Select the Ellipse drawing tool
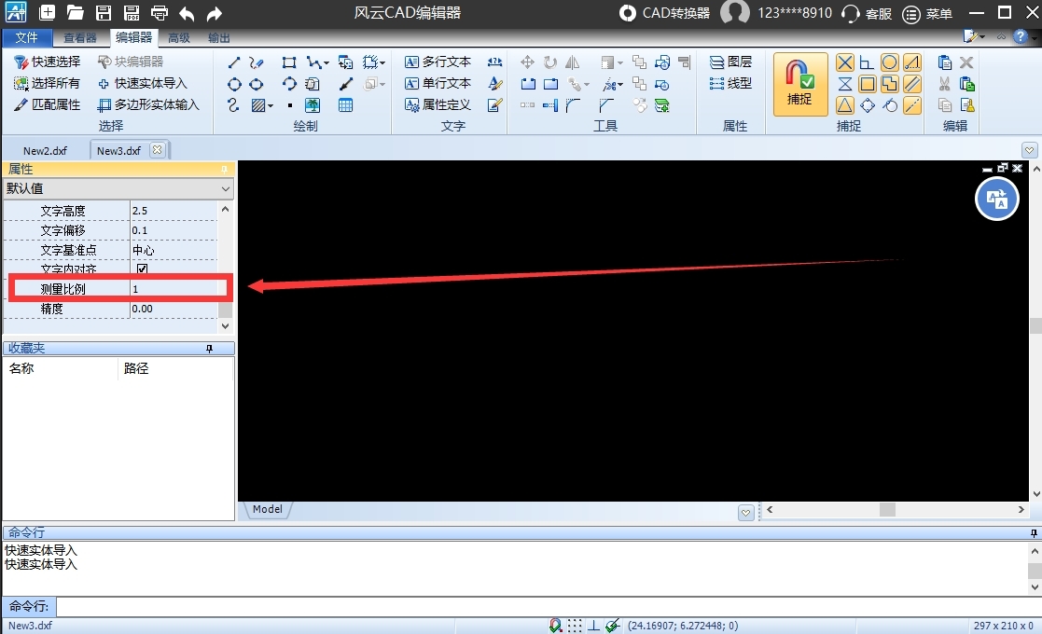This screenshot has width=1042, height=634. 256,84
